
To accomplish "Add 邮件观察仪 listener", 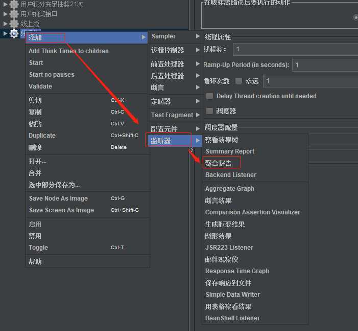I will [255, 259].
